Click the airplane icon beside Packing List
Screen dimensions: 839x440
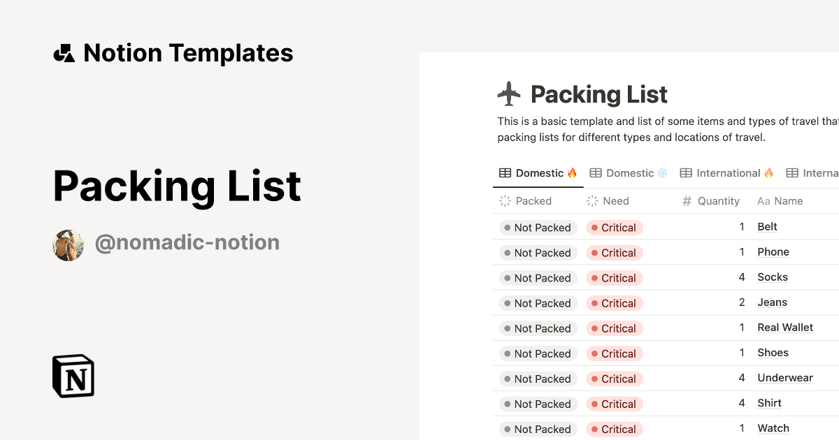(509, 94)
